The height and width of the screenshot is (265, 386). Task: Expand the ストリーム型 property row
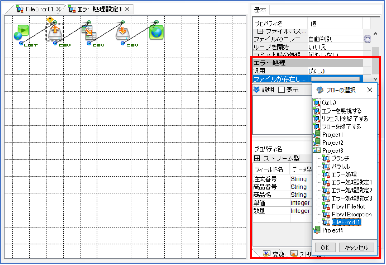(257, 158)
